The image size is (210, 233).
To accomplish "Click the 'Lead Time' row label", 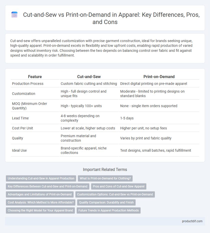I will [20, 118].
